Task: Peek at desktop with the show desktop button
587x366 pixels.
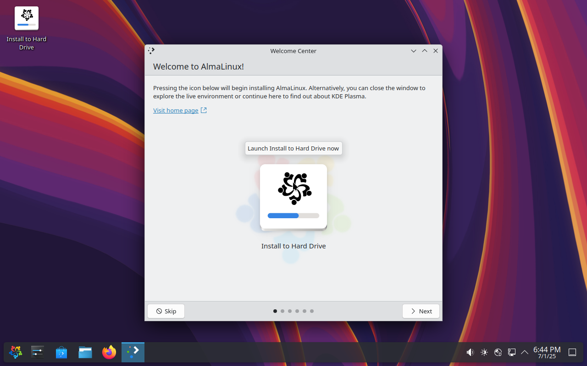Action: (572, 352)
